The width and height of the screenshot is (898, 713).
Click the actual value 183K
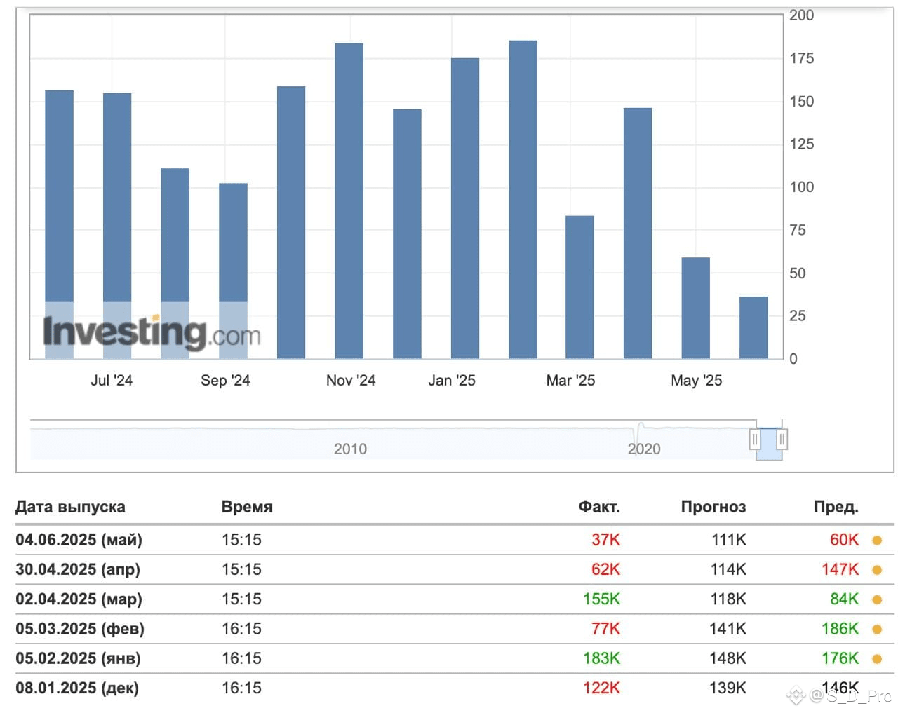(601, 658)
